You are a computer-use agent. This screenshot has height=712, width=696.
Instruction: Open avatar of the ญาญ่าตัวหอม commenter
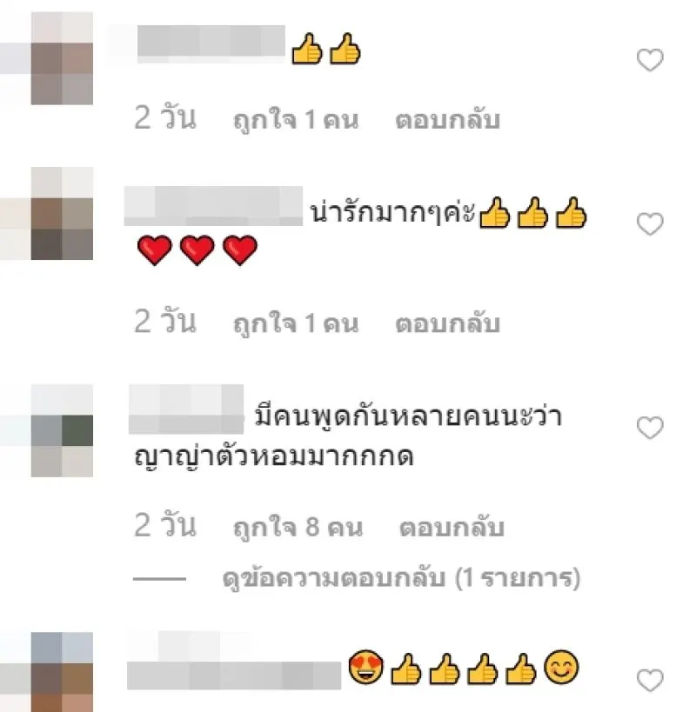point(62,430)
